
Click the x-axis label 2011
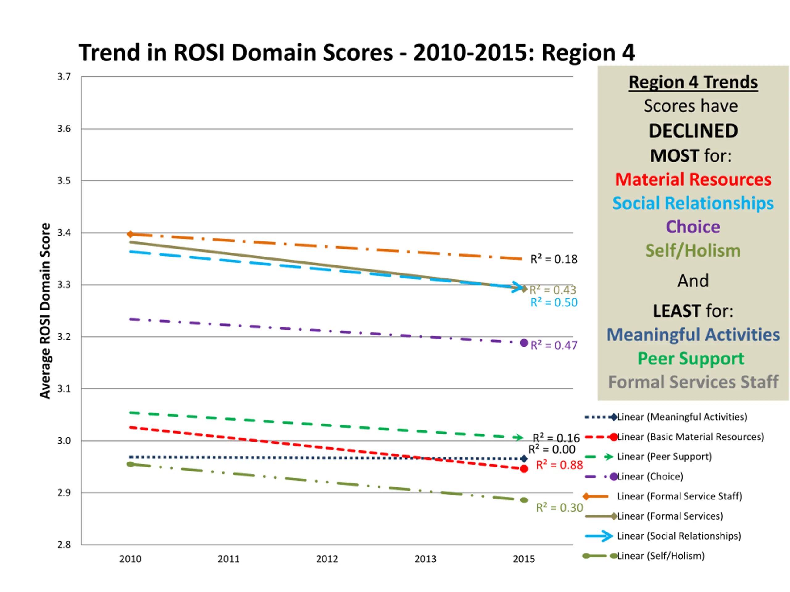(x=229, y=559)
